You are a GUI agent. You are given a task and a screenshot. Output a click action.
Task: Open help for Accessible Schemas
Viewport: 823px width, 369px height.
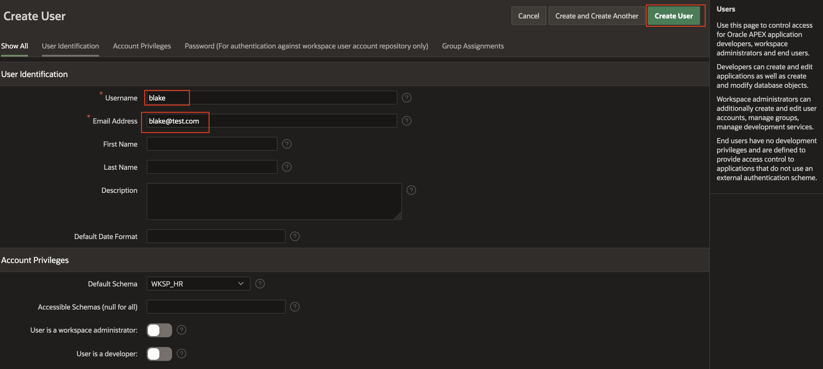pos(295,307)
